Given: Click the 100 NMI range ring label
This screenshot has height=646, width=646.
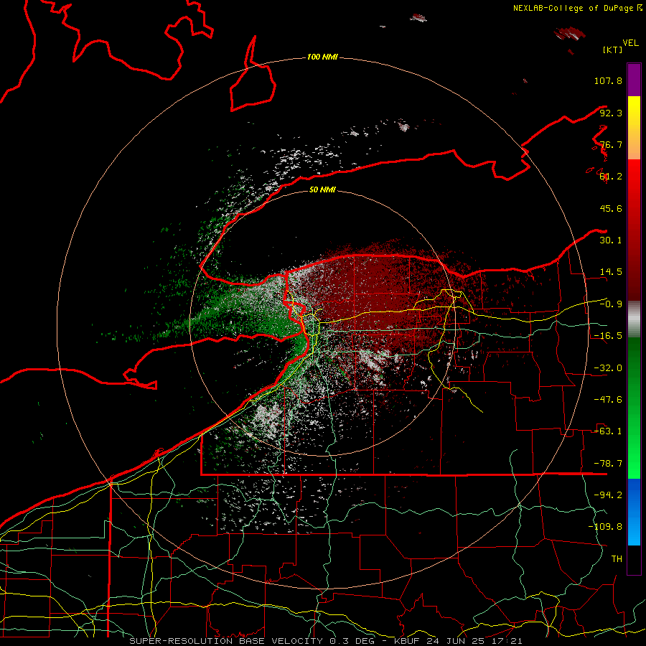Looking at the screenshot, I should tap(322, 57).
